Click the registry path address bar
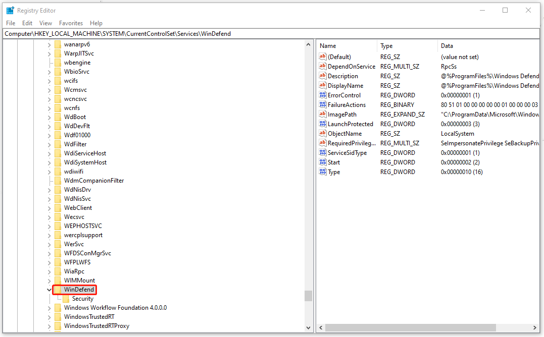 coord(271,34)
